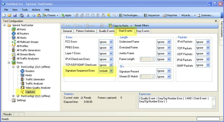Select All Stream Blocks node
Viewport: 224px width, 122px height.
(26, 54)
